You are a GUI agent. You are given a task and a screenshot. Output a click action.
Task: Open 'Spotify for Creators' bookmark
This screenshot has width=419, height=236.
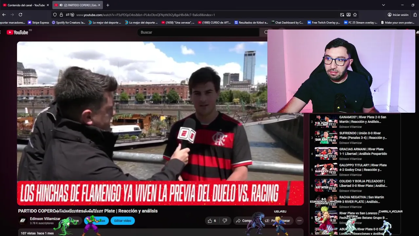(68, 23)
